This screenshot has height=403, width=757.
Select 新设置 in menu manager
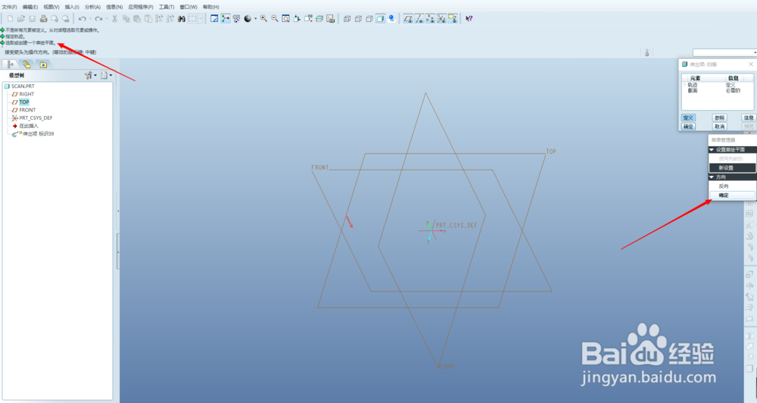732,167
